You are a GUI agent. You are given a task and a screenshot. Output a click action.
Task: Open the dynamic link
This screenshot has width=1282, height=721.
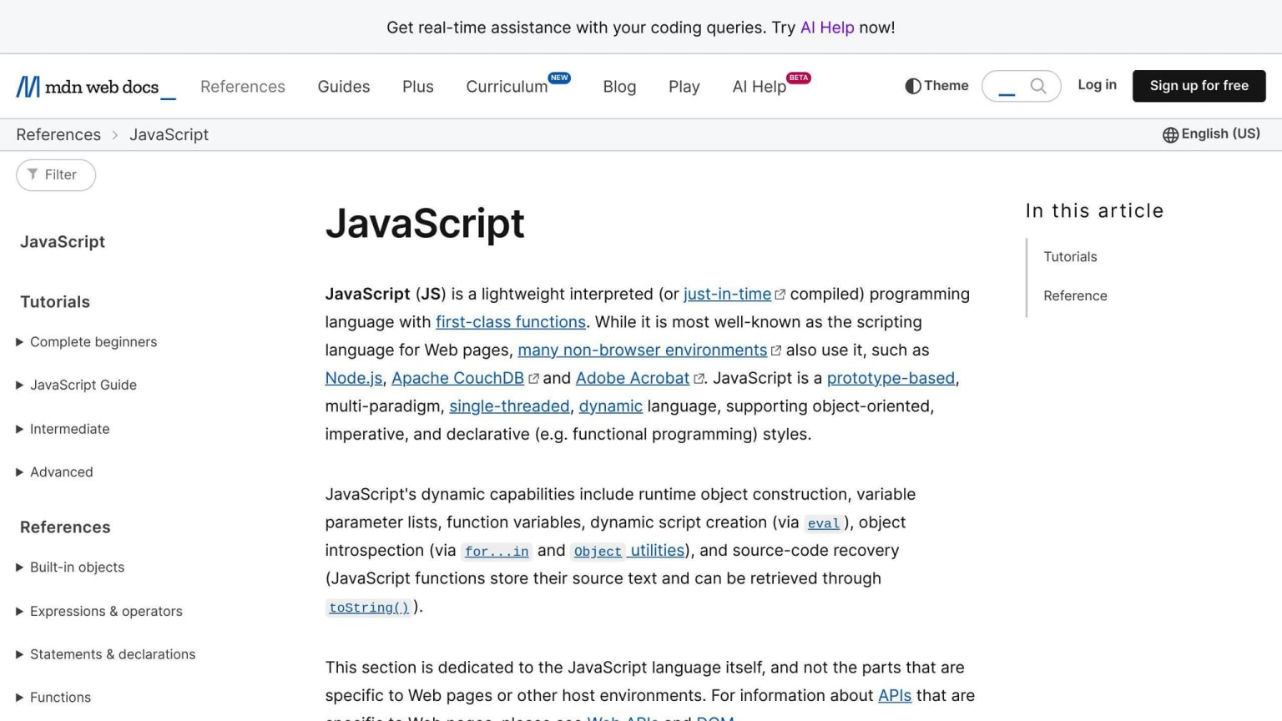point(611,406)
